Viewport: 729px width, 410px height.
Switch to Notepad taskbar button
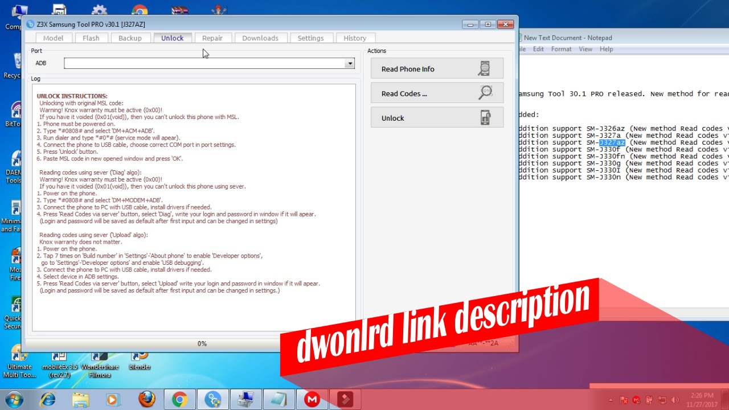279,400
